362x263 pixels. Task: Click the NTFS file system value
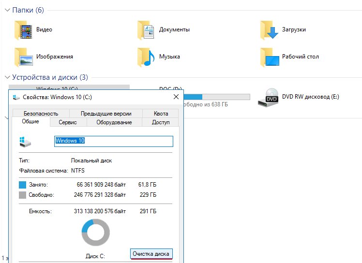pos(78,171)
